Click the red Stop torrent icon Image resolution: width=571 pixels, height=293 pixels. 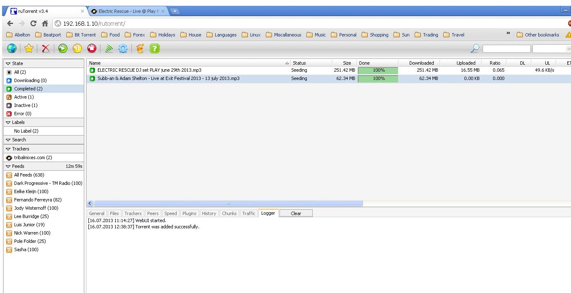(92, 49)
